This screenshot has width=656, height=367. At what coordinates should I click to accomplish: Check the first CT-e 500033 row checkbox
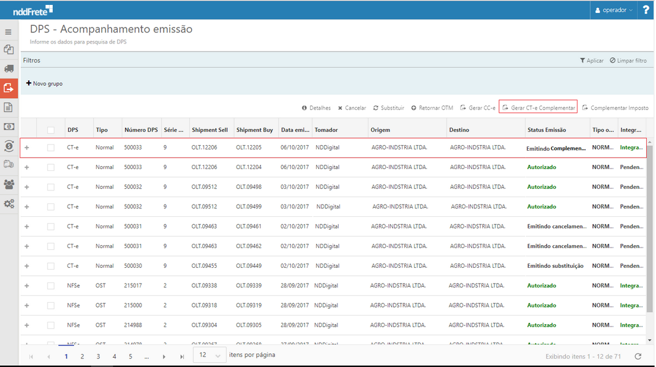(x=51, y=148)
